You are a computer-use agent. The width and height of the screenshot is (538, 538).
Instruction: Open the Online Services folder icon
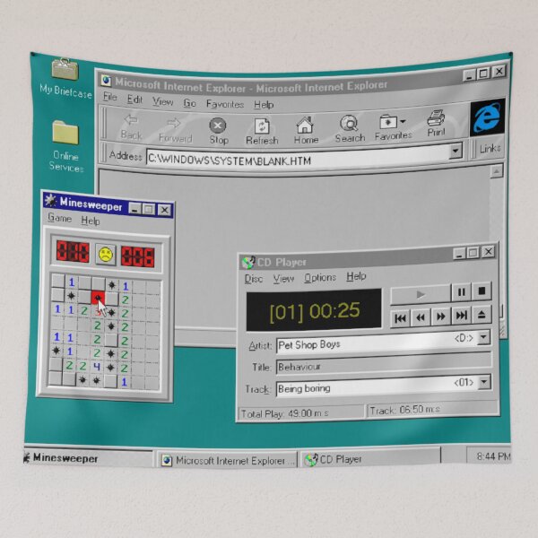point(65,132)
